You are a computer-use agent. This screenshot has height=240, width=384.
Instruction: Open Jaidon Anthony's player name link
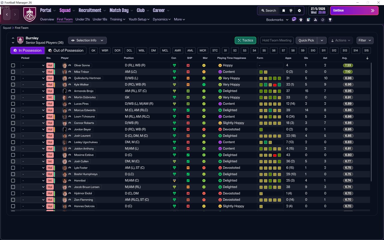[84, 149]
